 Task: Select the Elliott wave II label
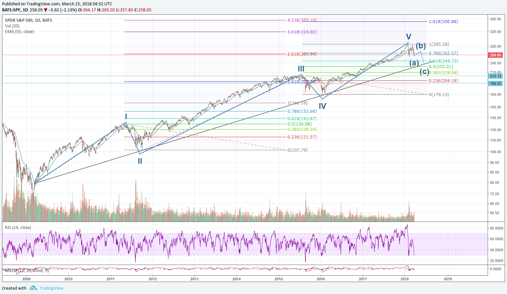click(x=140, y=161)
